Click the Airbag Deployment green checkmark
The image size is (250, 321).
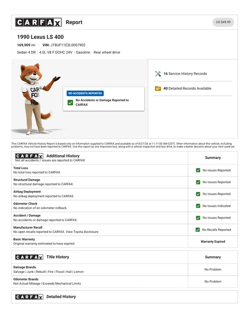(x=198, y=194)
